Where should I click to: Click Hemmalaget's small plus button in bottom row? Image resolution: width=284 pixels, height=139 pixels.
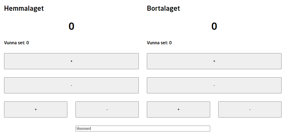coord(36,109)
